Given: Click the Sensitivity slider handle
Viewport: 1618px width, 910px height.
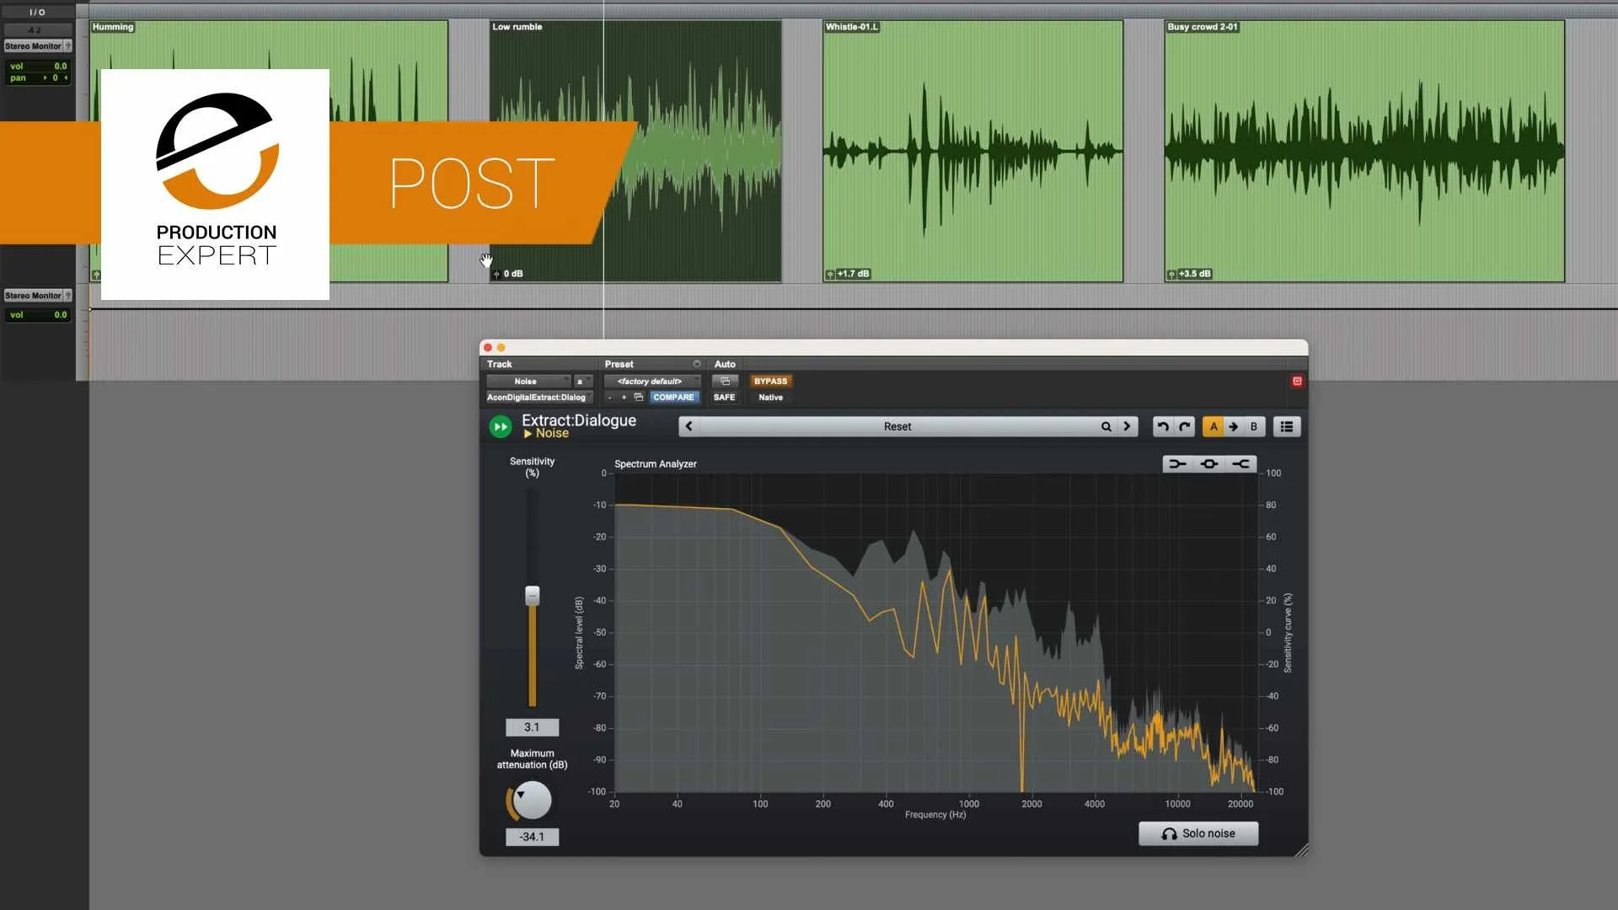Looking at the screenshot, I should click(x=533, y=596).
